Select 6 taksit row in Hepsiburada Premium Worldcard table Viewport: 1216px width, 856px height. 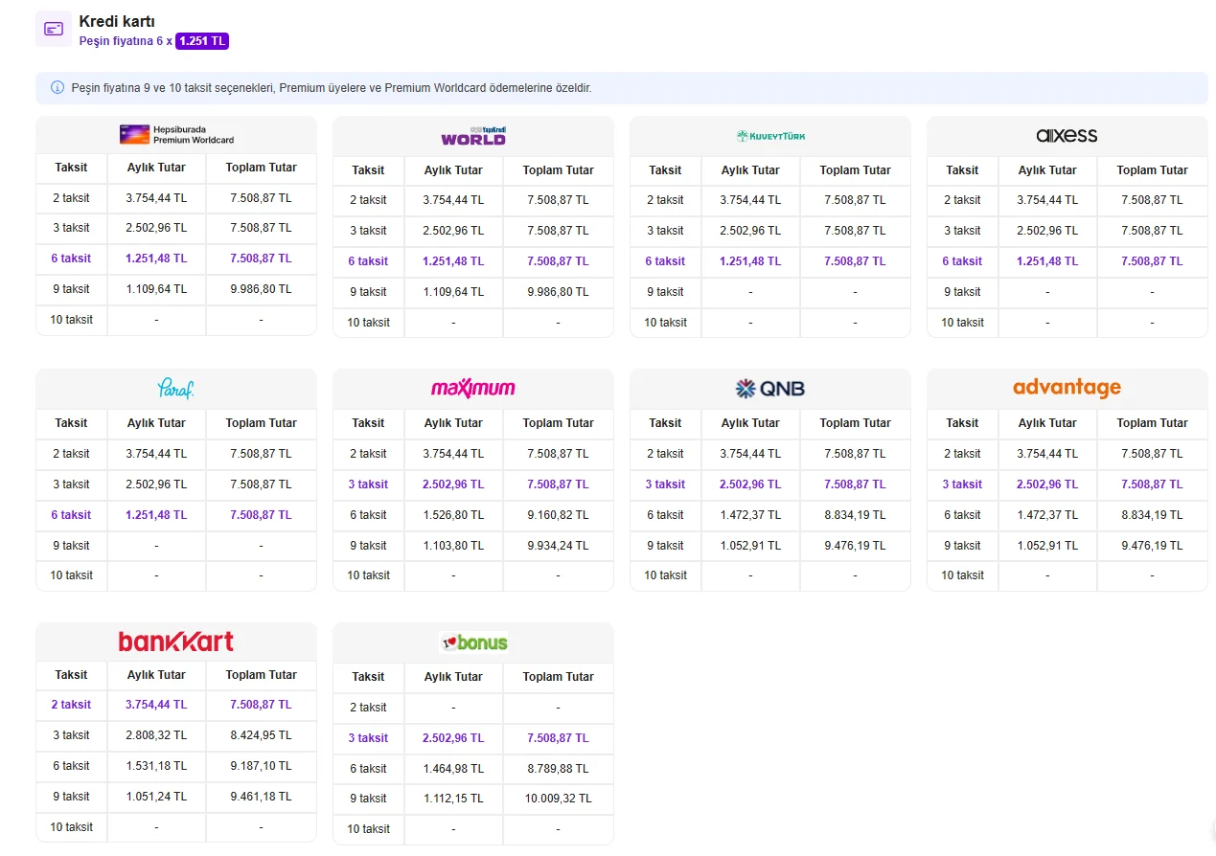[x=176, y=259]
